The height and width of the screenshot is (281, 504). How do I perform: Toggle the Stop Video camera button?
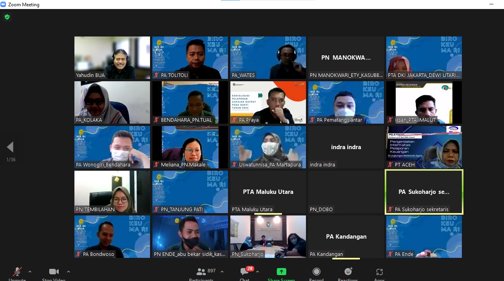click(54, 272)
